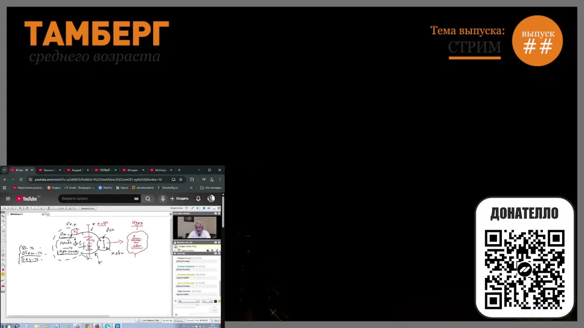Open the donationalerts bookmark
The height and width of the screenshot is (328, 584).
(x=143, y=188)
